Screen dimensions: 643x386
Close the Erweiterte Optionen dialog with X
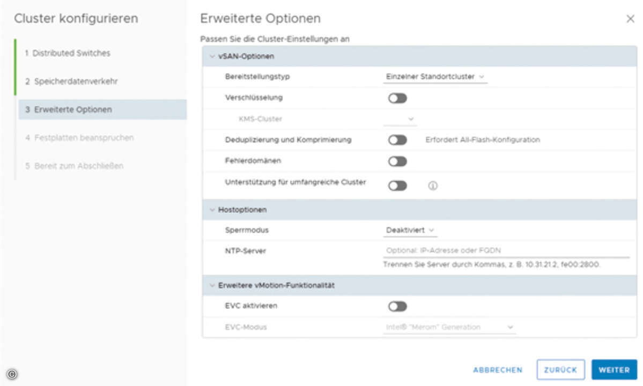(x=630, y=19)
